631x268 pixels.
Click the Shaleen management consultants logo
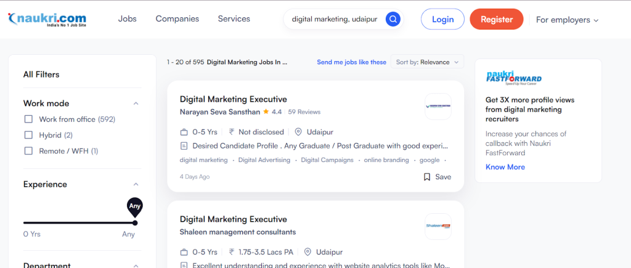(438, 226)
